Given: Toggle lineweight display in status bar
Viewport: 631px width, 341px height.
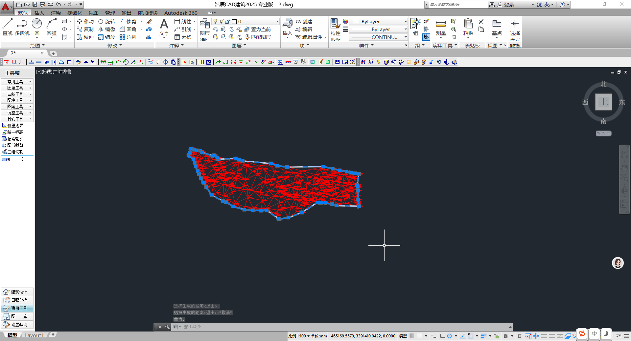Looking at the screenshot, I should [x=483, y=336].
